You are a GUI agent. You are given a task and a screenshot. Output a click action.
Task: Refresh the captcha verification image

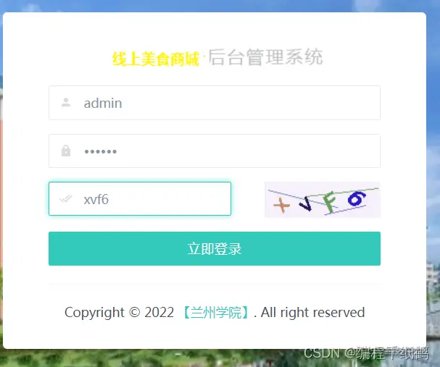(323, 200)
